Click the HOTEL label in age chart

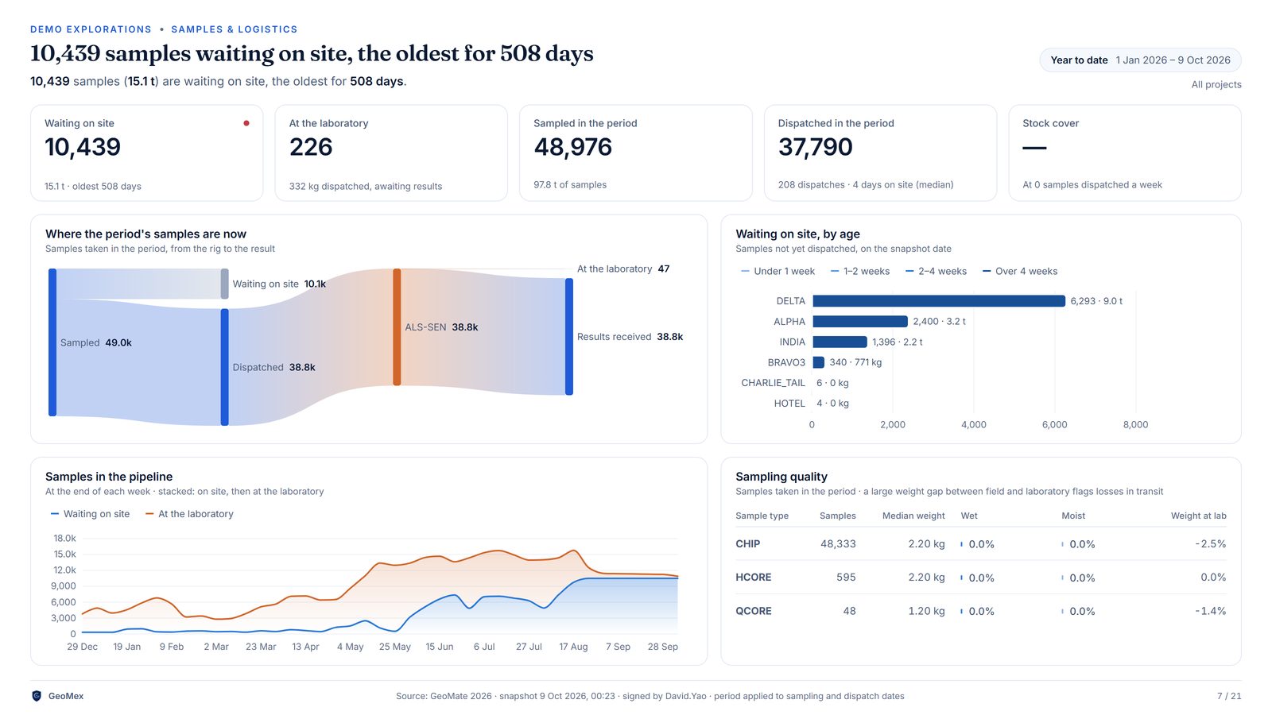789,404
